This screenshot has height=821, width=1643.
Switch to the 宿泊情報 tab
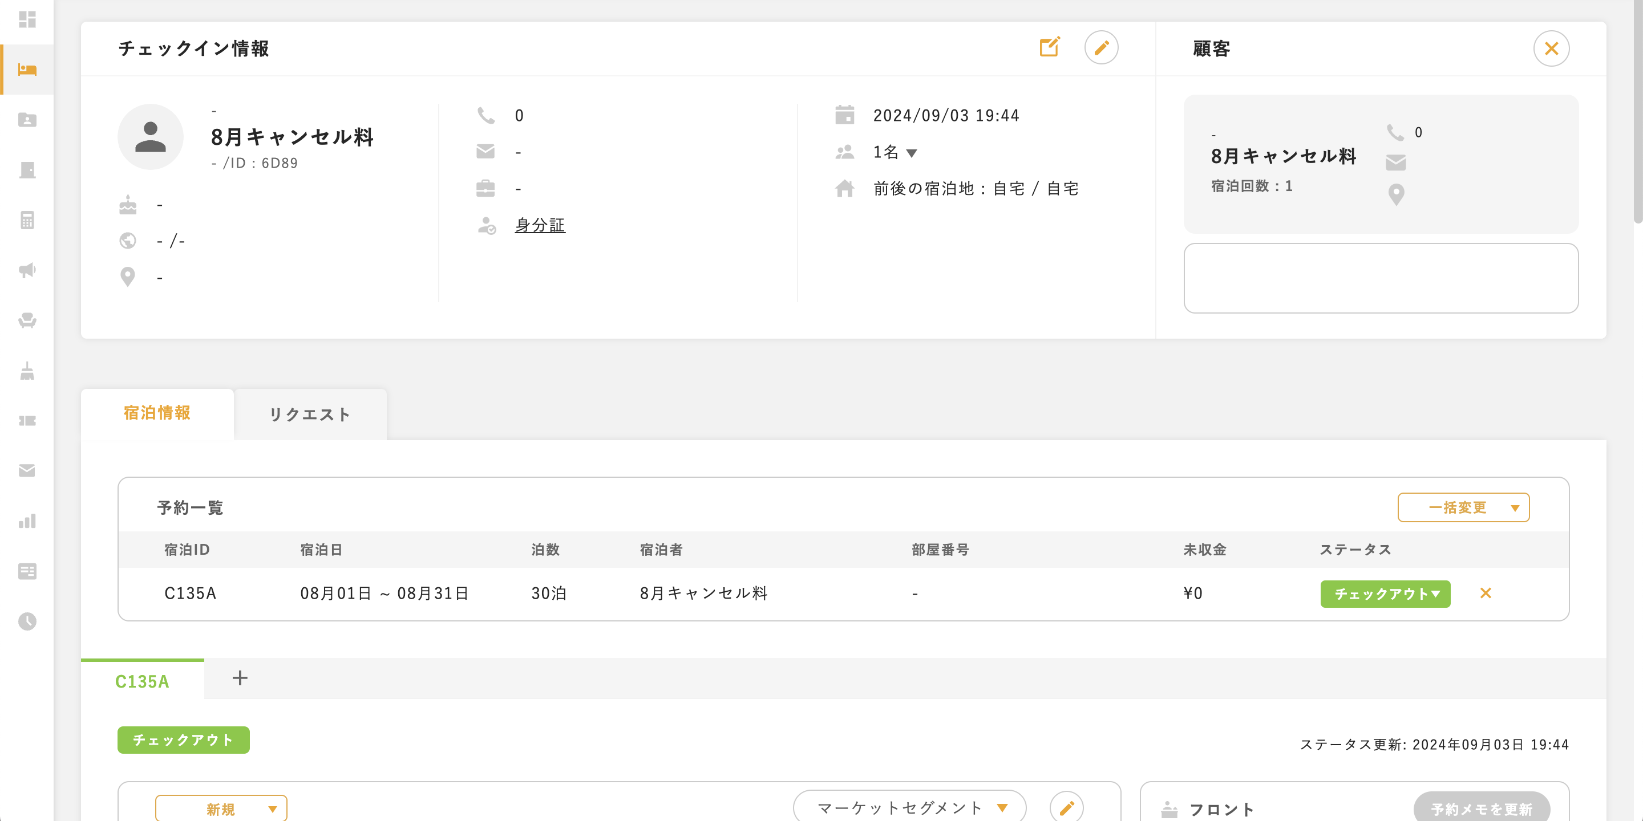(157, 413)
